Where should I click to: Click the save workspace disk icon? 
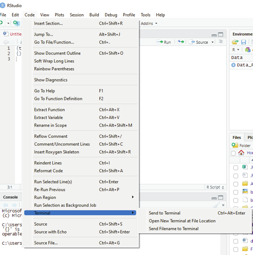pyautogui.click(x=244, y=42)
